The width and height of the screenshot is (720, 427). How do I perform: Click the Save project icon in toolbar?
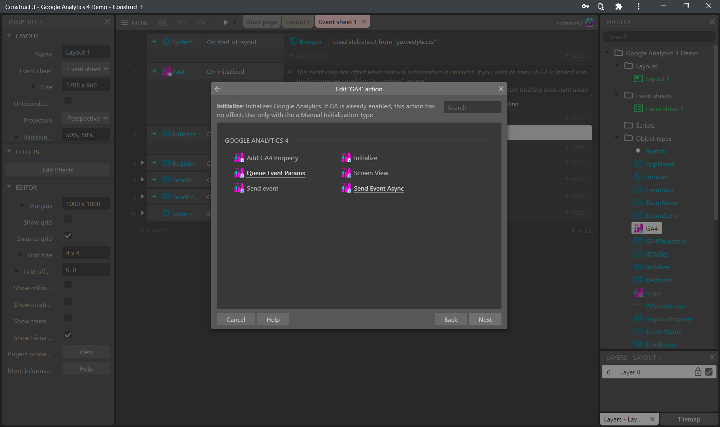(162, 23)
